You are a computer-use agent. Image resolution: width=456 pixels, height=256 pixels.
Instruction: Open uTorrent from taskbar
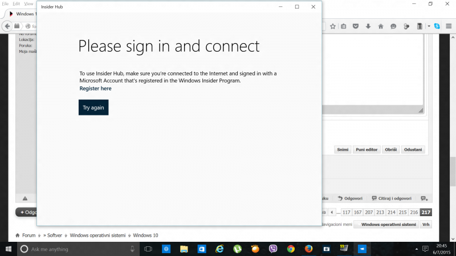[237, 249]
